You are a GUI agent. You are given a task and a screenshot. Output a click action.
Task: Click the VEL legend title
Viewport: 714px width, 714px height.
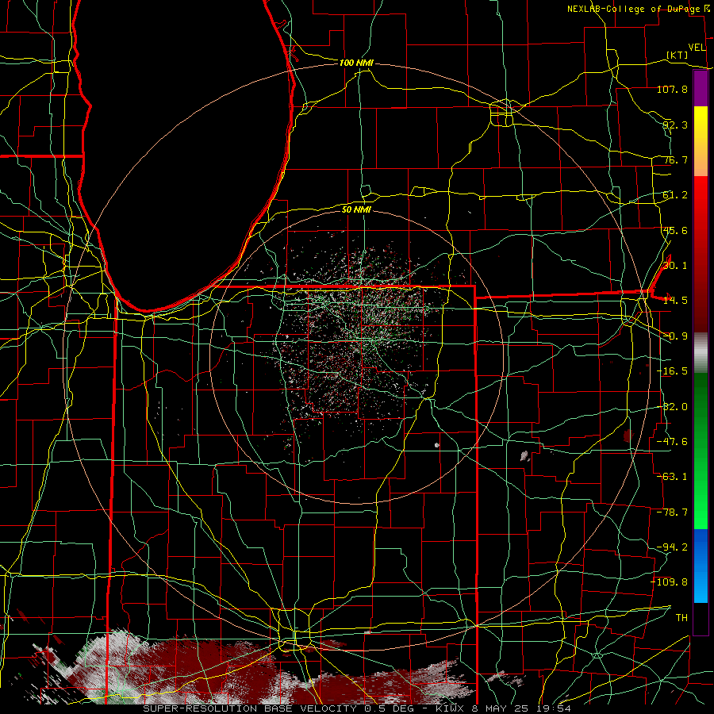point(697,48)
